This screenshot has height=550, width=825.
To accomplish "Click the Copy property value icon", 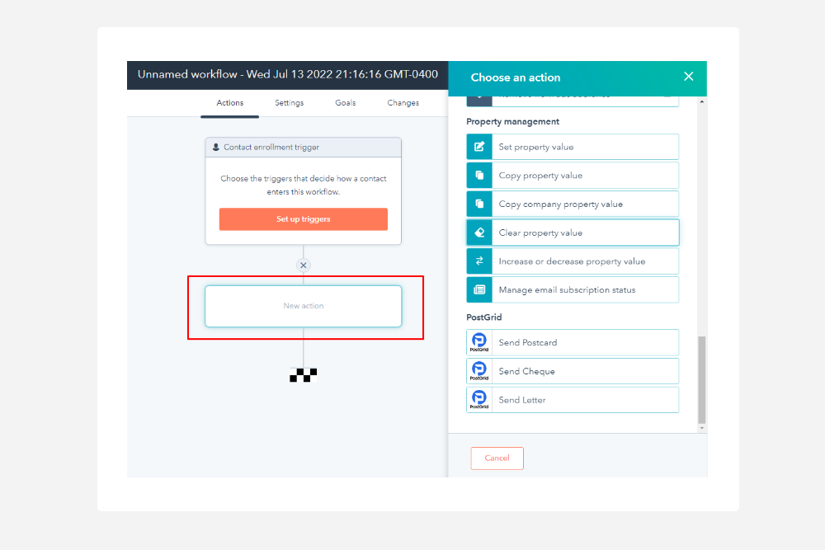I will [x=479, y=176].
